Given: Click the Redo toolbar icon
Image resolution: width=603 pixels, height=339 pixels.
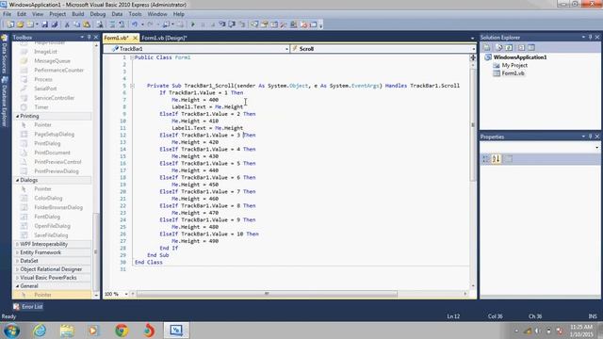Looking at the screenshot, I should coord(150,24).
